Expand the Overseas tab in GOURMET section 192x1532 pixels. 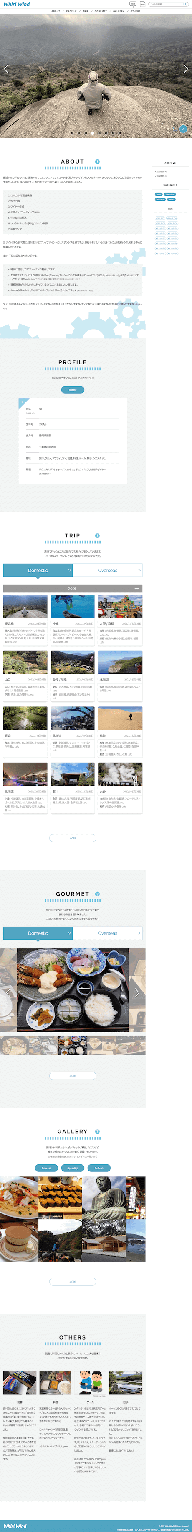pyautogui.click(x=107, y=933)
